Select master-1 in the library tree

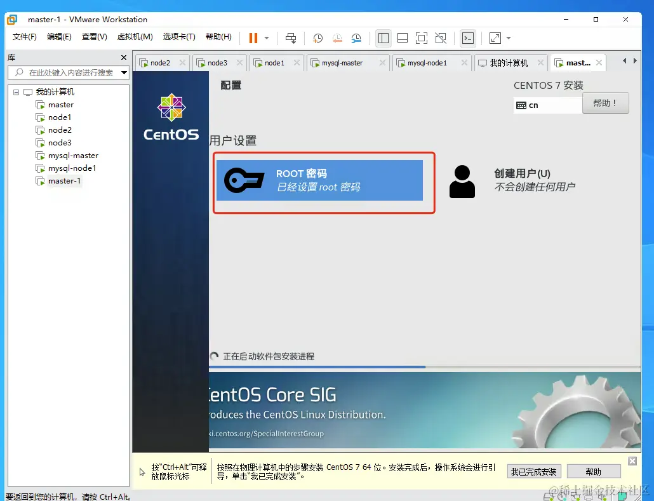tap(64, 181)
